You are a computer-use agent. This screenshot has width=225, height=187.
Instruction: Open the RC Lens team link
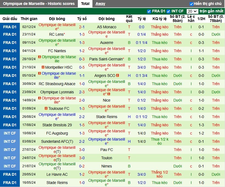click(57, 34)
